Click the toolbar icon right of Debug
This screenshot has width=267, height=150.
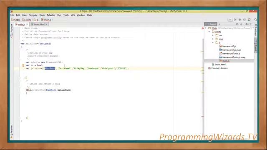[244, 20]
